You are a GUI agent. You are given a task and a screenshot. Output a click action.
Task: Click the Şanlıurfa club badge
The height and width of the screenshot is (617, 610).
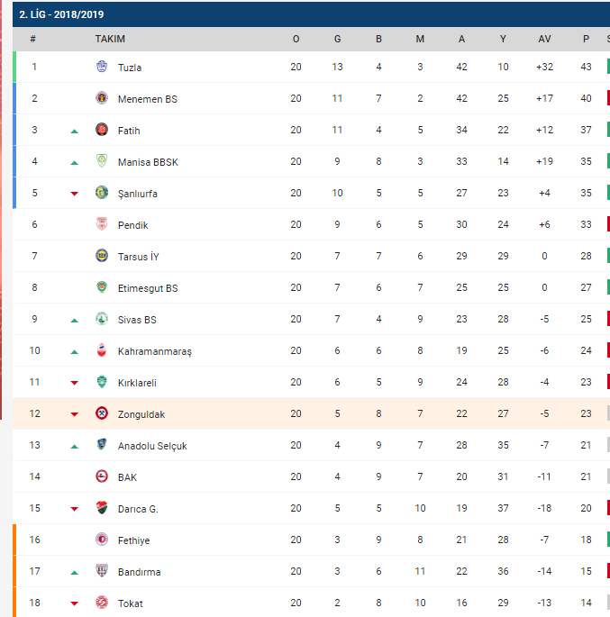point(102,193)
